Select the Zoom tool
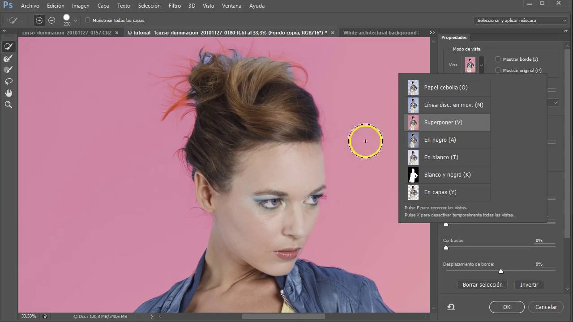The image size is (573, 322). point(8,105)
